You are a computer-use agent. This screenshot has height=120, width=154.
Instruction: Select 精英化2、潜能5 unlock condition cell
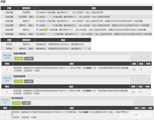(x=26, y=49)
